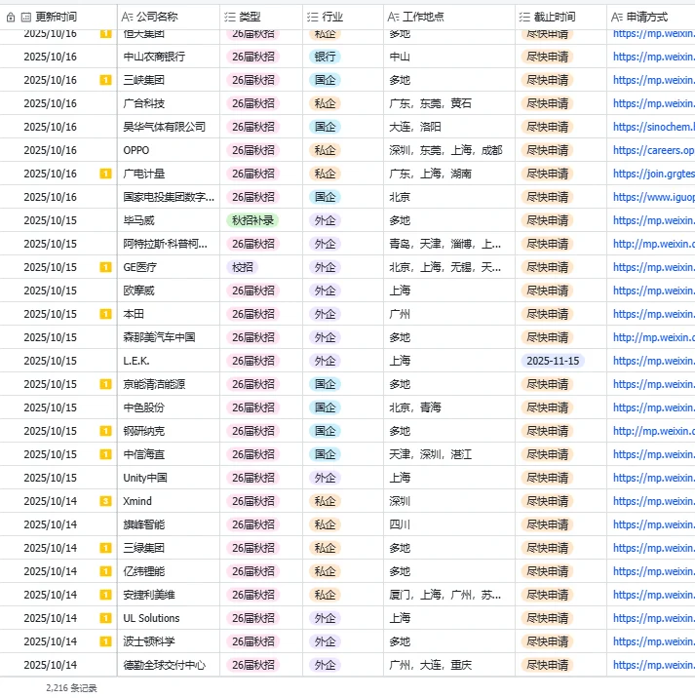Click the 2025-11-15 deadline tag

tap(553, 361)
